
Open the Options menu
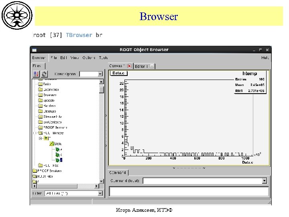pyautogui.click(x=89, y=58)
